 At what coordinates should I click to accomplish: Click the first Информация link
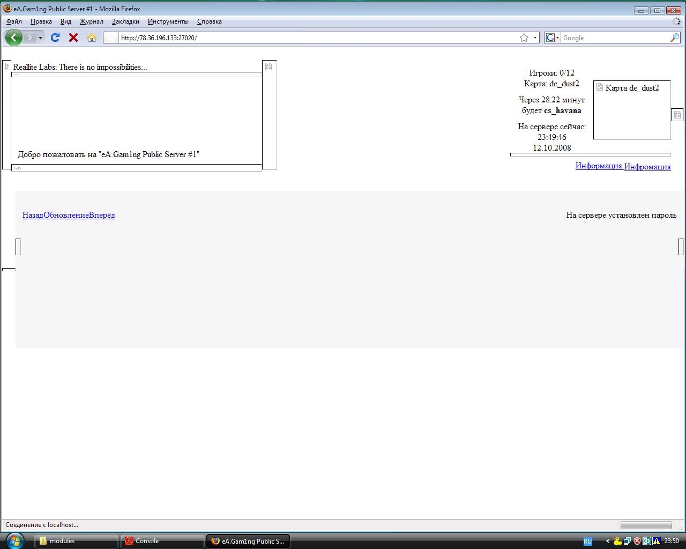pos(599,166)
